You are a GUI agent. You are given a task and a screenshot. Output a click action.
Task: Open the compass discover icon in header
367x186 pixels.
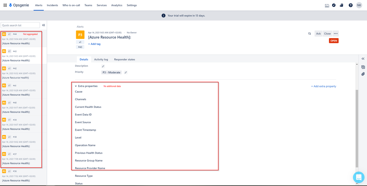coord(334,5)
